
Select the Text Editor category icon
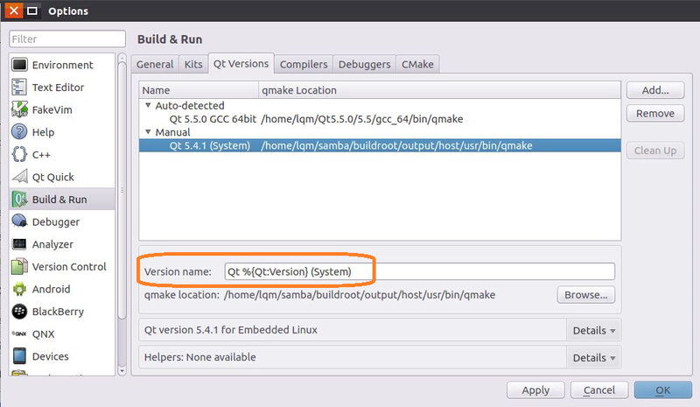click(20, 88)
